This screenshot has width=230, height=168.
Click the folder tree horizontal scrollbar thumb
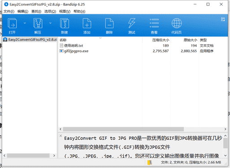click(28, 155)
